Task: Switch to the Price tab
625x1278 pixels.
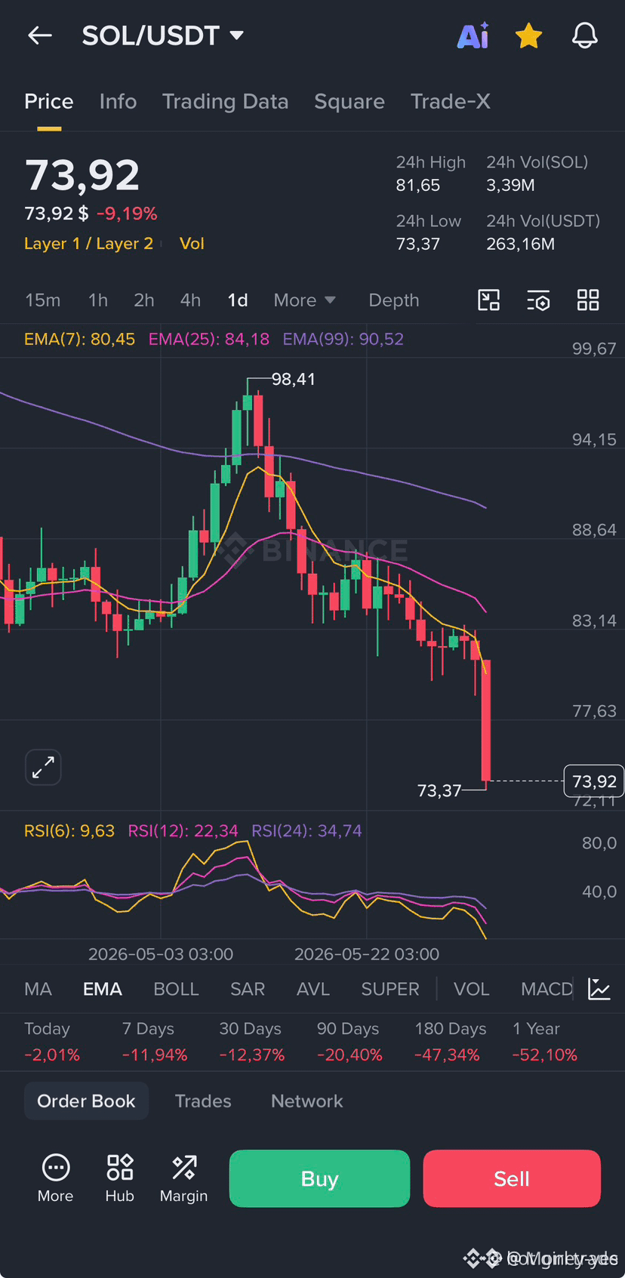Action: 49,101
